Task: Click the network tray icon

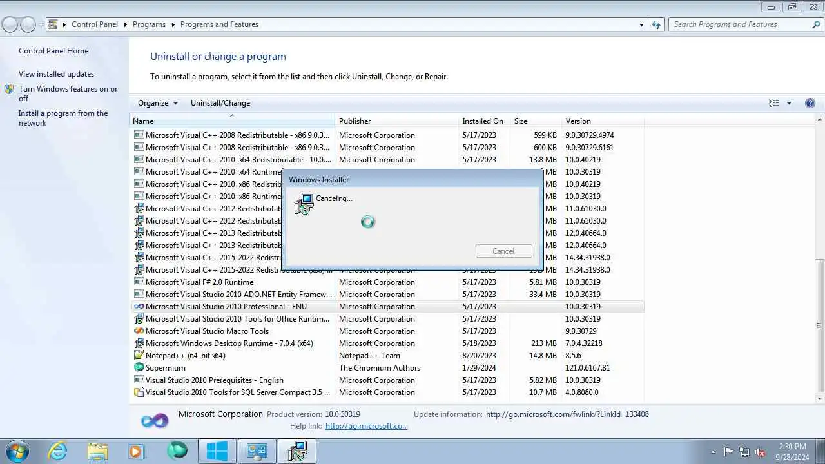Action: 744,452
